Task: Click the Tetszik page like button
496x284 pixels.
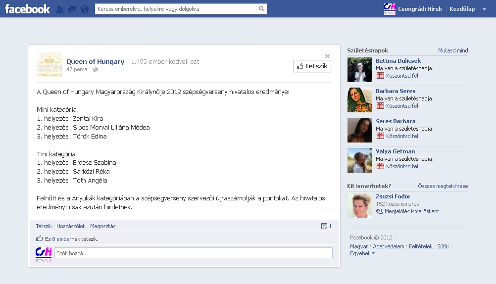Action: pos(312,66)
